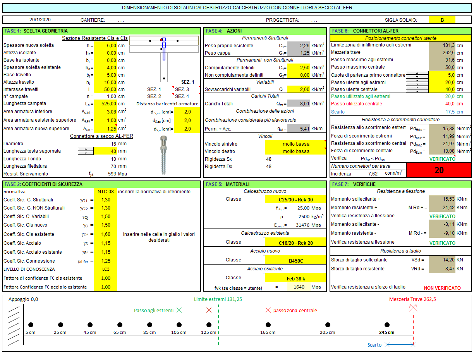Select Area armatura esistente superiore value cell
This screenshot has width=474, height=354.
[x=105, y=120]
